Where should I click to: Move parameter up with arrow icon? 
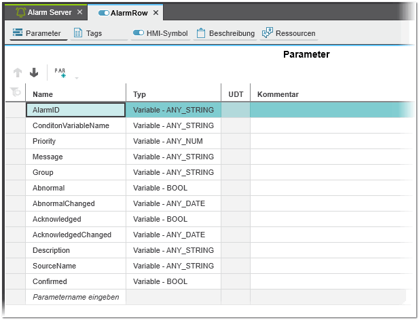(18, 73)
